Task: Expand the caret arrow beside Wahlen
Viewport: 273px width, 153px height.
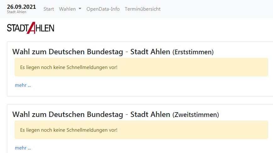Action: click(80, 9)
